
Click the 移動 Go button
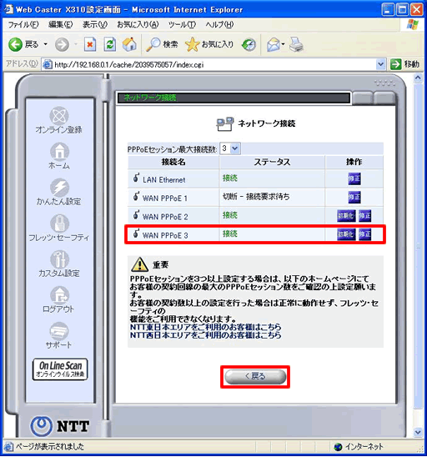(x=404, y=64)
